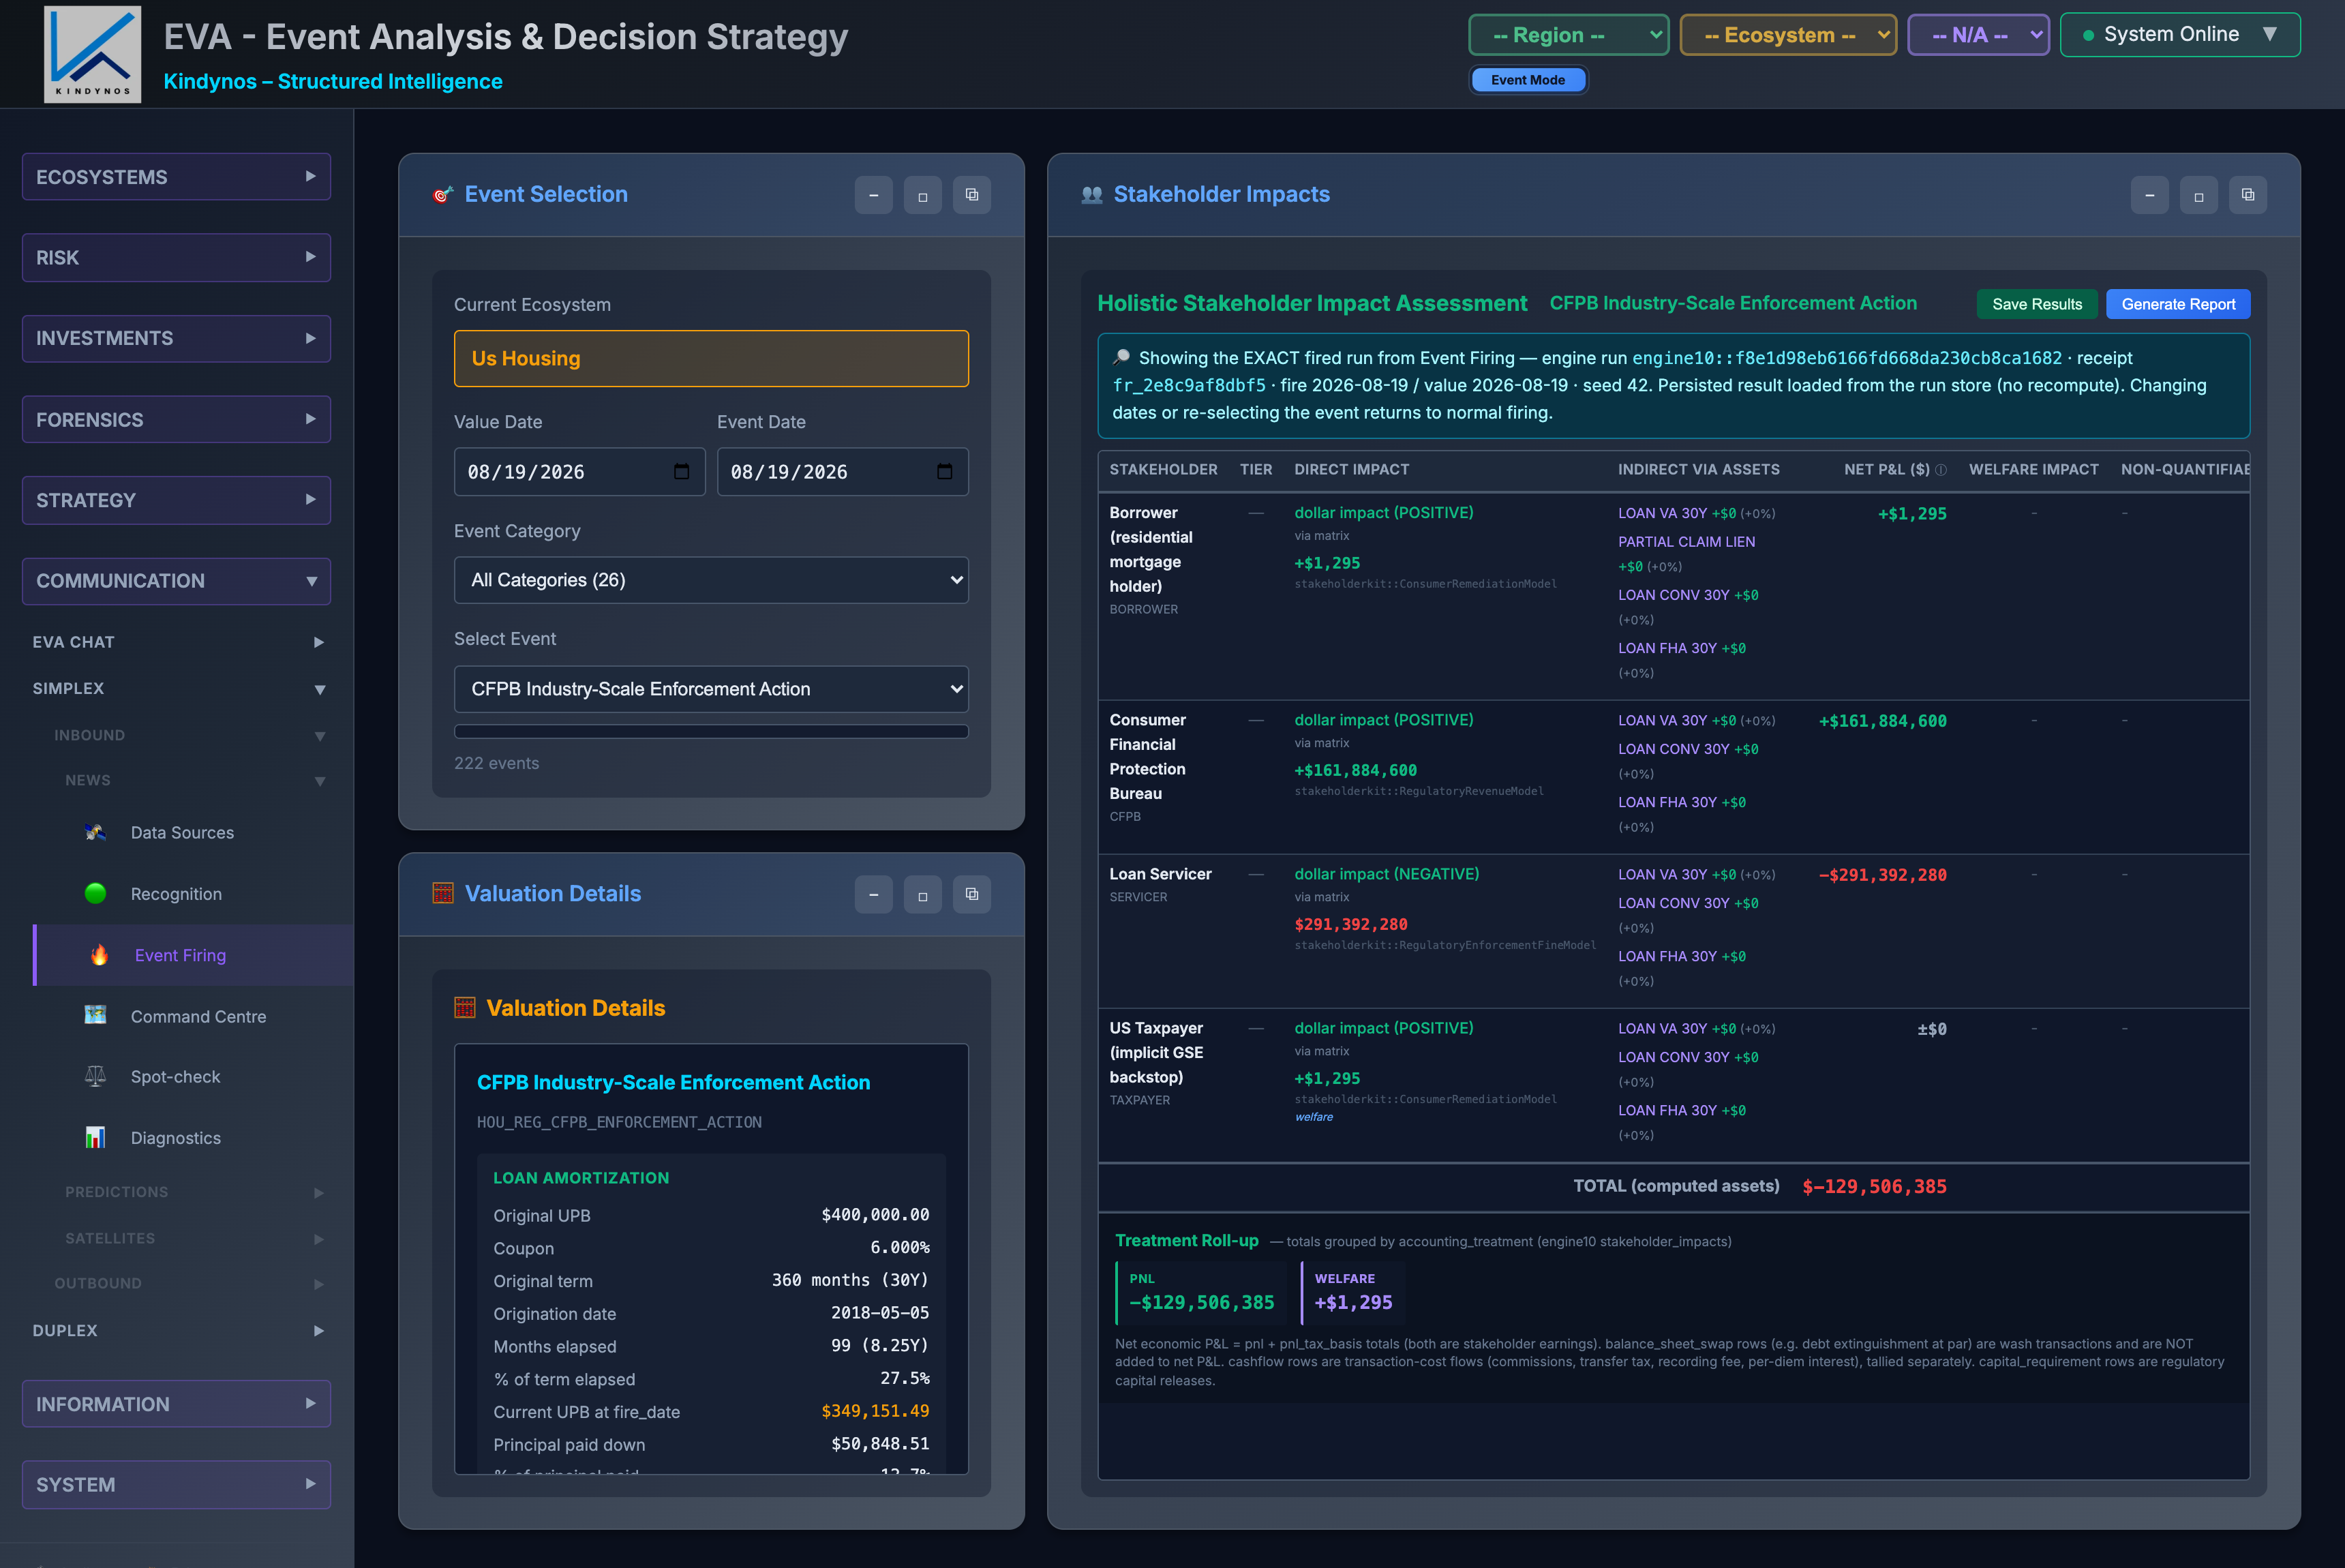
Task: Click the event list progress bar
Action: coord(711,731)
